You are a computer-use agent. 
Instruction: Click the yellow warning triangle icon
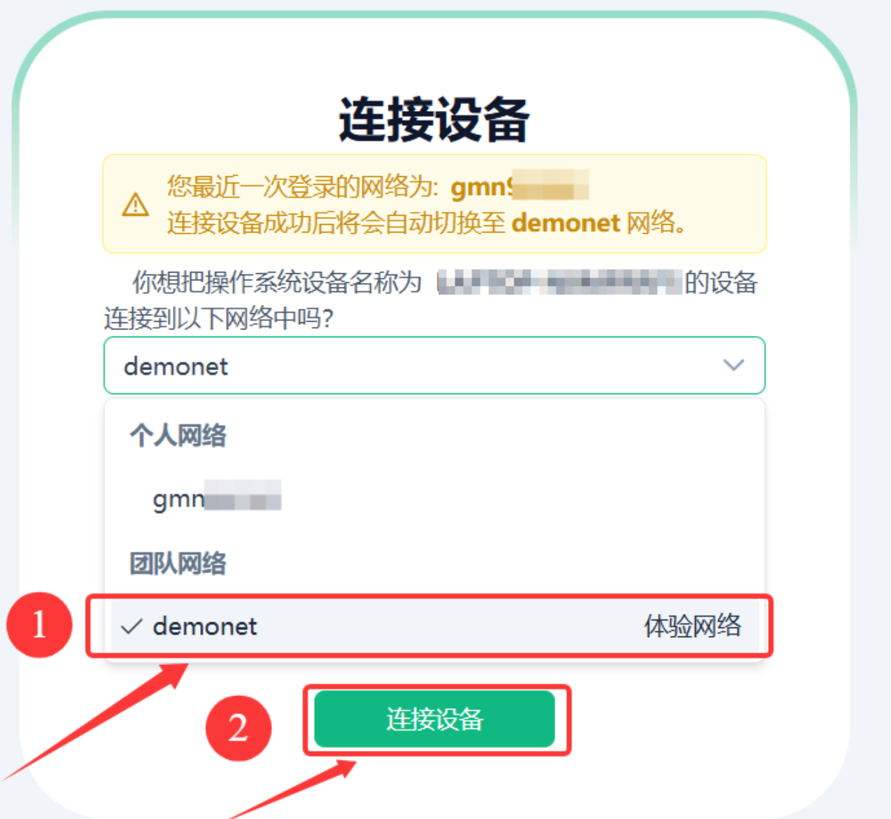(136, 204)
